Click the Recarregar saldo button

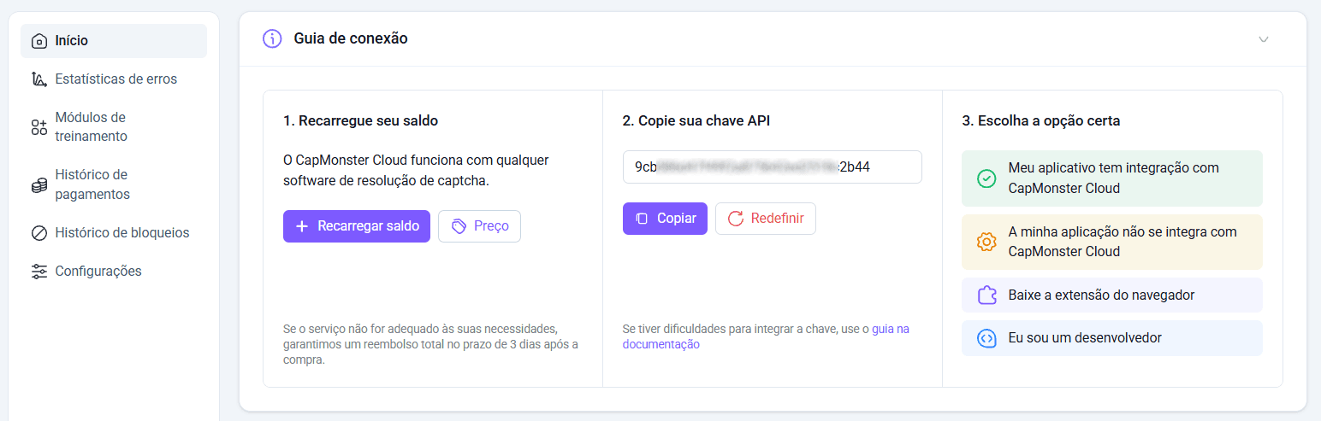(x=357, y=226)
